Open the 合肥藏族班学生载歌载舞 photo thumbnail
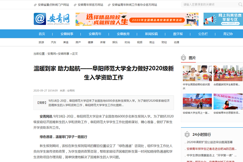243x162 pixels. 228,73
